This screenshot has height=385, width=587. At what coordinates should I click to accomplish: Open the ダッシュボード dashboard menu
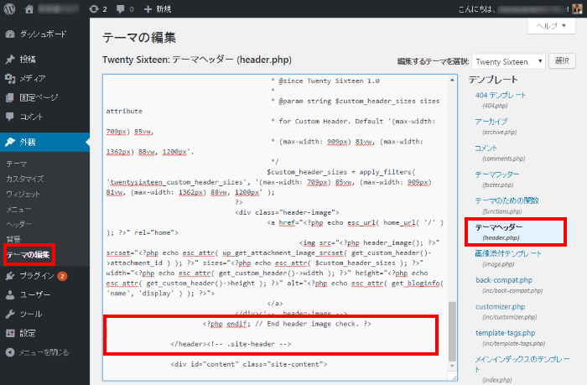[44, 34]
